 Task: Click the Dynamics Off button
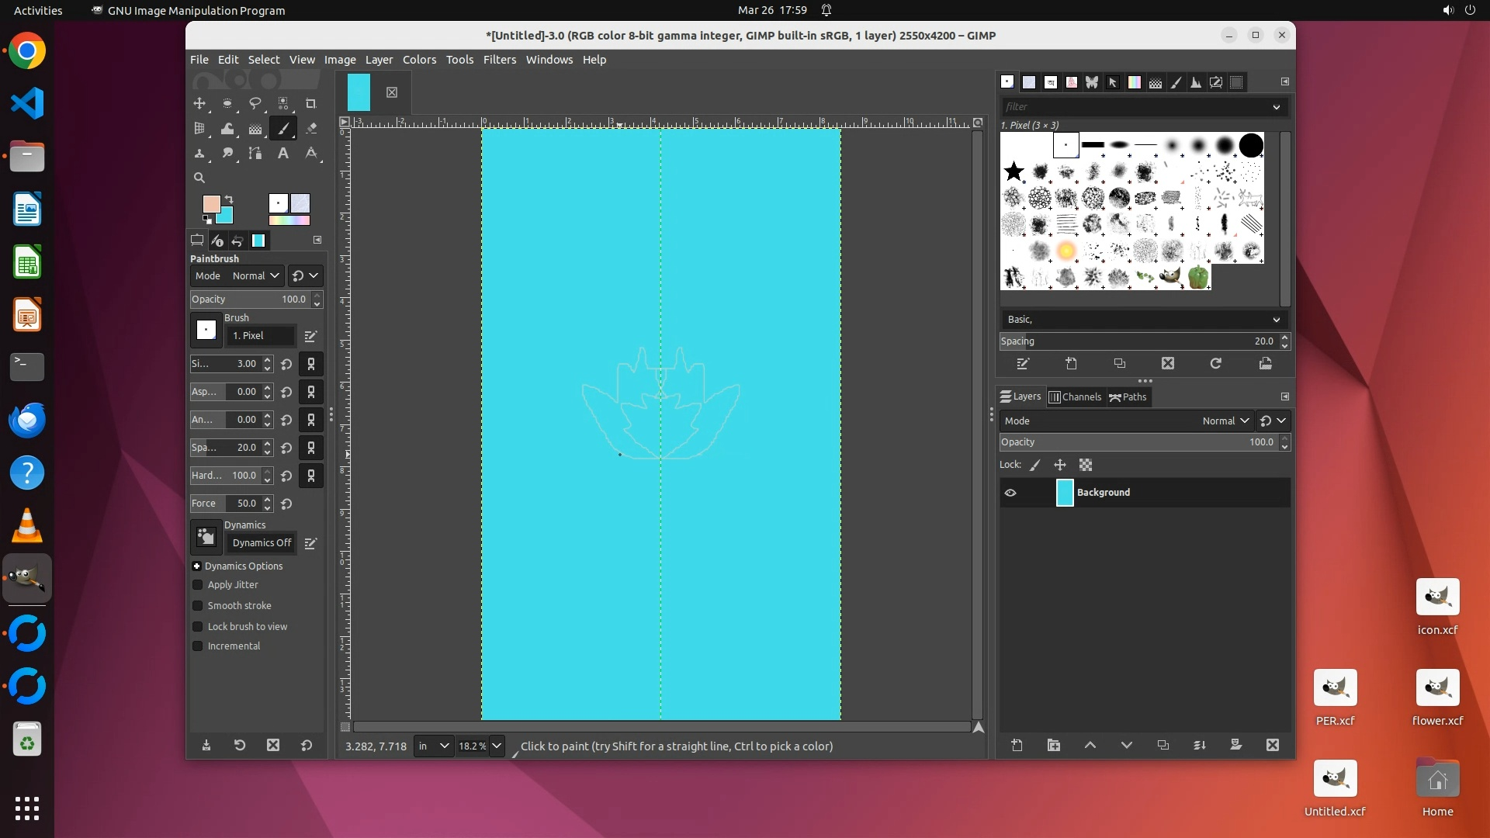[262, 543]
